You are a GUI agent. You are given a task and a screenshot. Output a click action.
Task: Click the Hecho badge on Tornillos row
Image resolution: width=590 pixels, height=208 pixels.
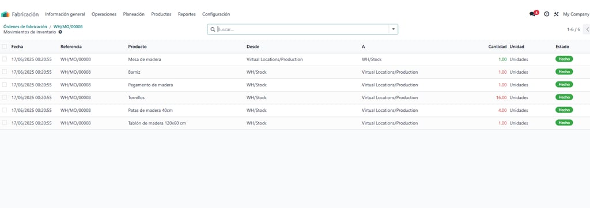[564, 97]
